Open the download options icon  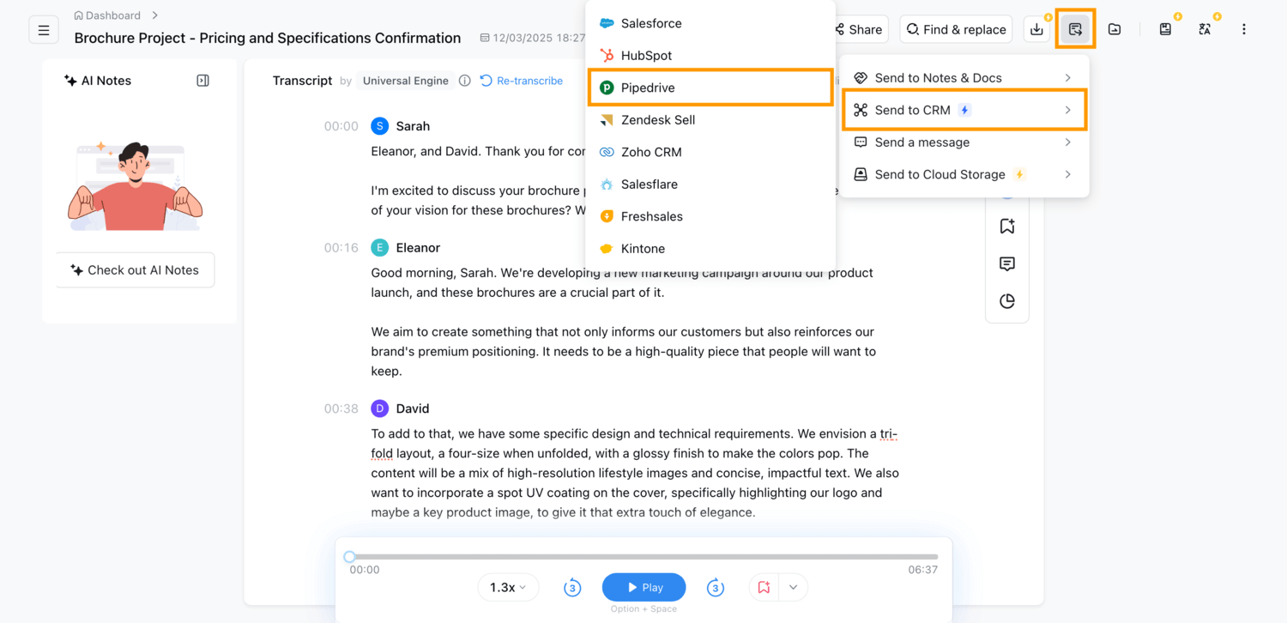point(1036,28)
